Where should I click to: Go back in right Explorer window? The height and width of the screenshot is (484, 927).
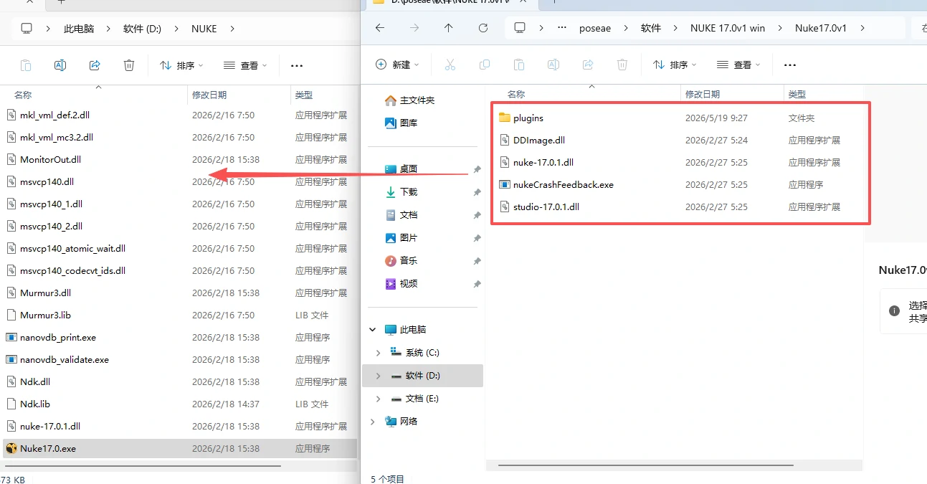pos(380,28)
